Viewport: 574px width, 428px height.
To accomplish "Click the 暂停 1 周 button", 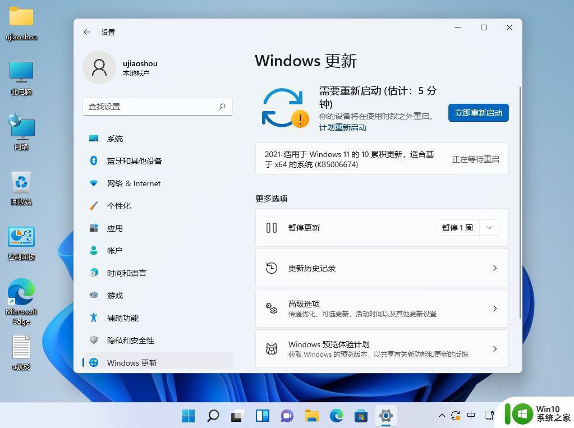I will (458, 228).
